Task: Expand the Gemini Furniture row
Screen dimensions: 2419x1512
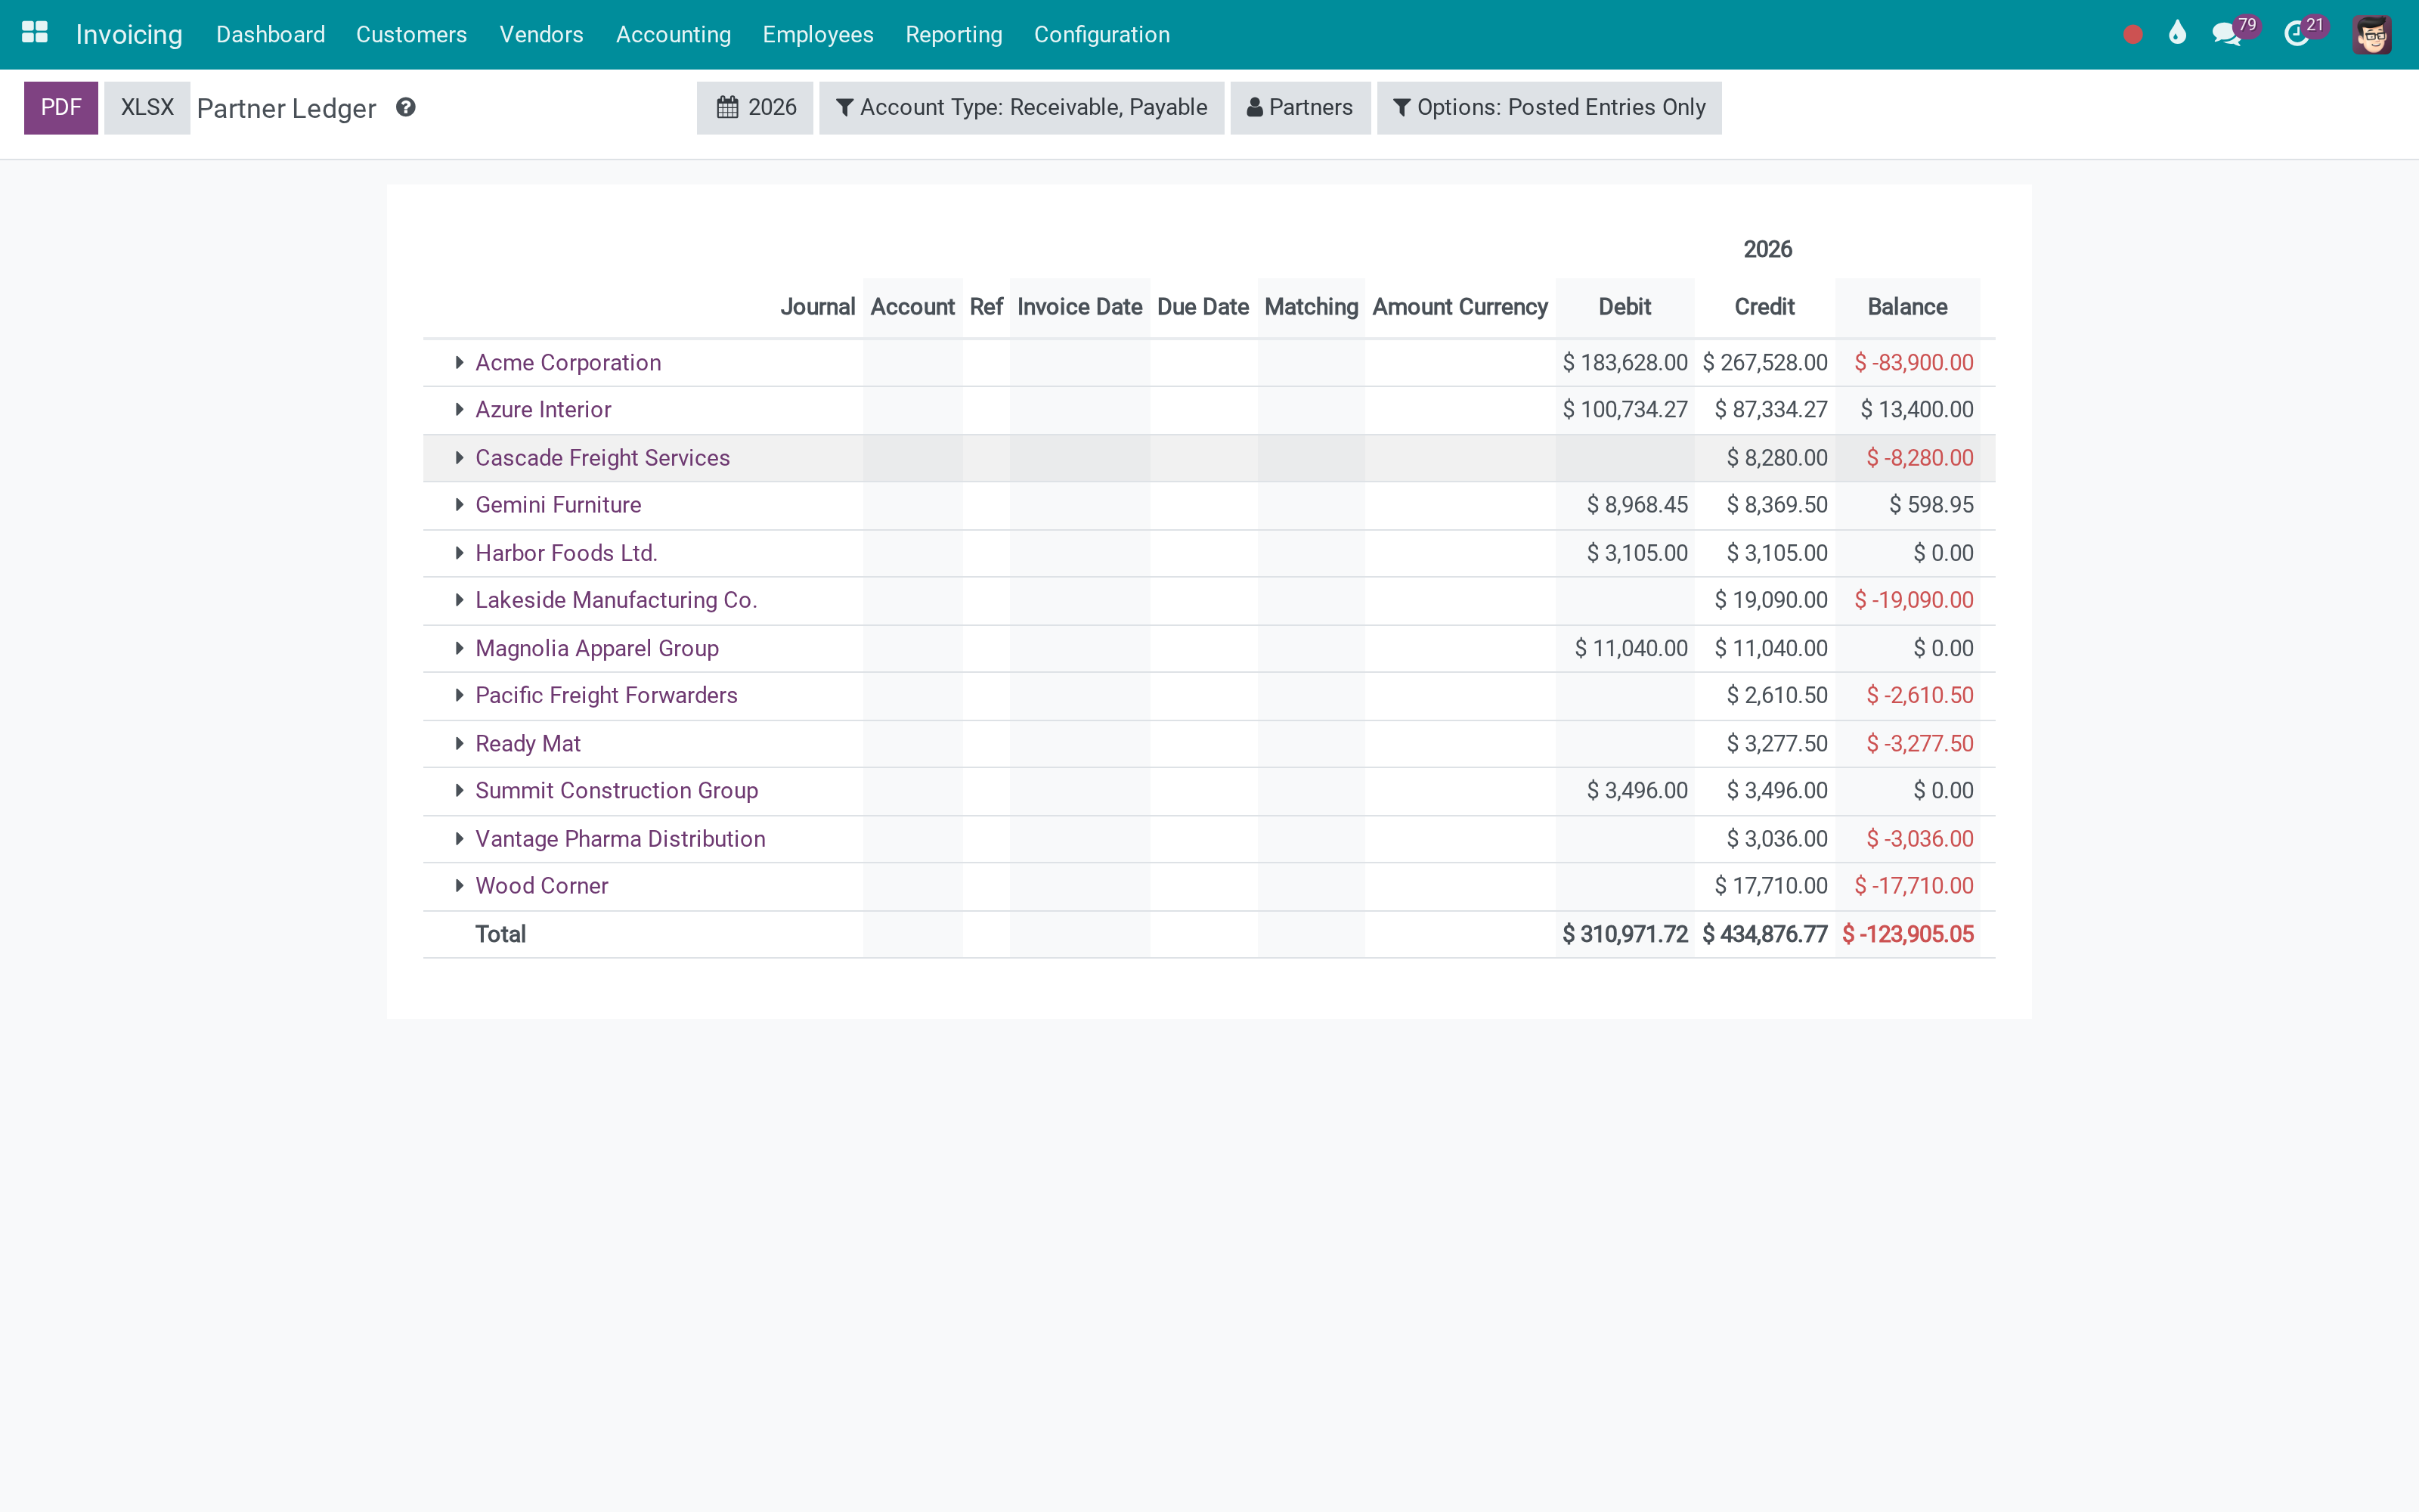Action: [459, 504]
